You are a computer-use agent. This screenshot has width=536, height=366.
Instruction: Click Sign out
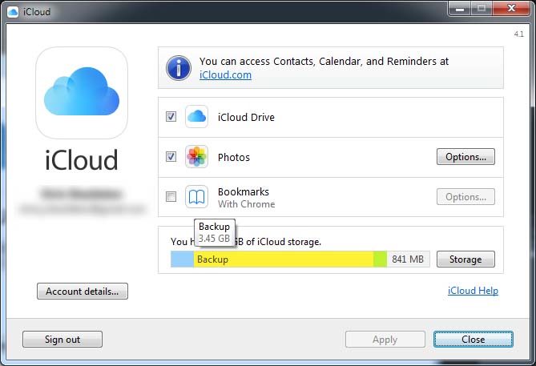(62, 340)
